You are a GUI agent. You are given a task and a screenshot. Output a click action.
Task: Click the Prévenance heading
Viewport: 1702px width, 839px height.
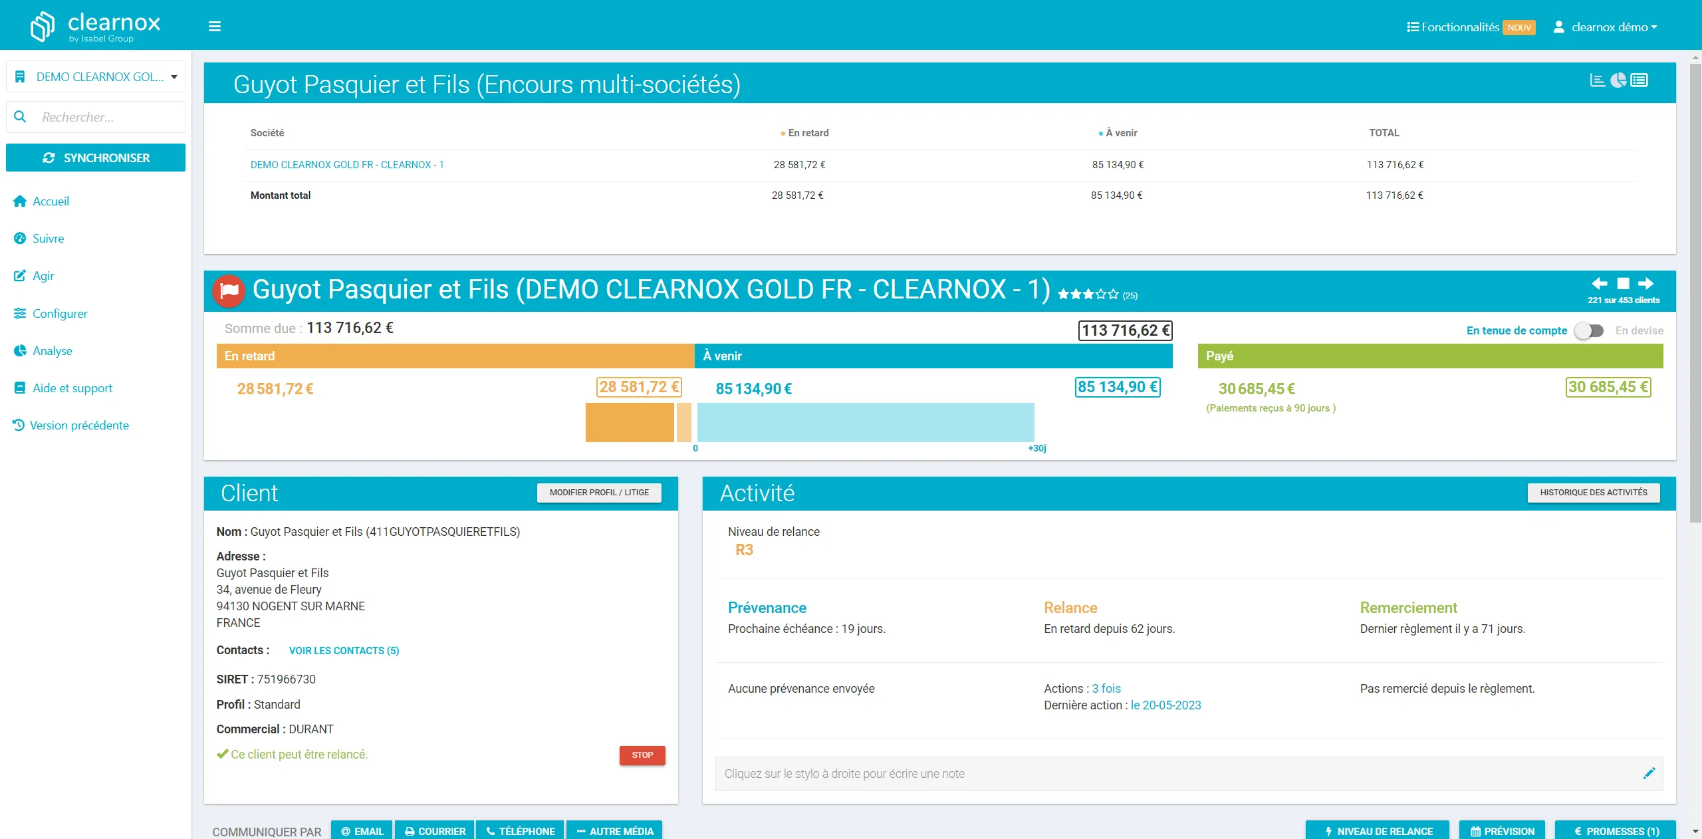coord(767,608)
